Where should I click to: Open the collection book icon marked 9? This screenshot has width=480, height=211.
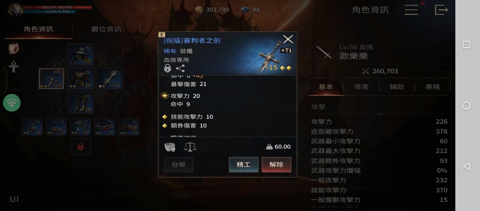pos(169,147)
